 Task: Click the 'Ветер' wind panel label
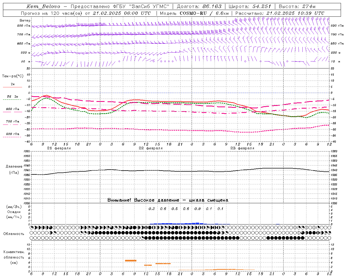[x=25, y=20]
